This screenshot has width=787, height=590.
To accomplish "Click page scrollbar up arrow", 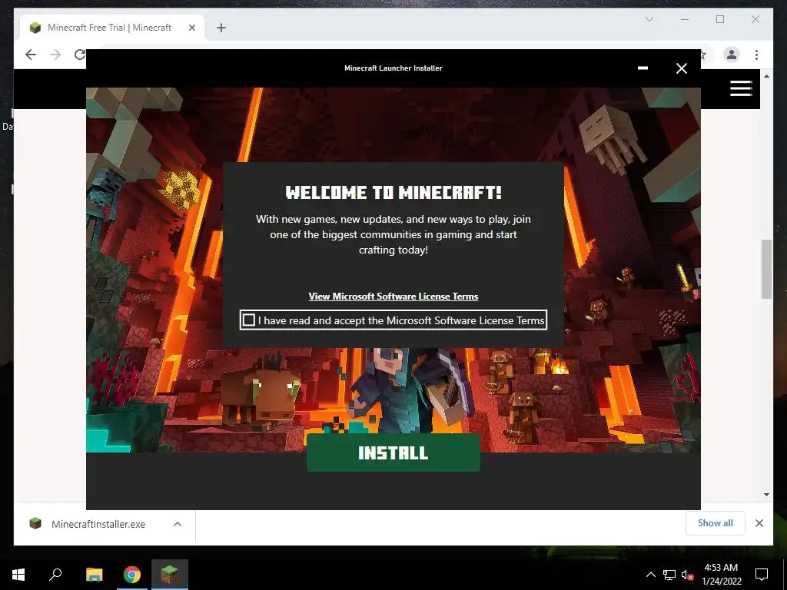I will click(x=766, y=76).
